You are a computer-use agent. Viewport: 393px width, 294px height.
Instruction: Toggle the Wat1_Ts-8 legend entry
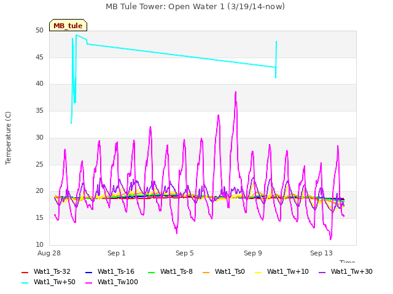point(170,271)
